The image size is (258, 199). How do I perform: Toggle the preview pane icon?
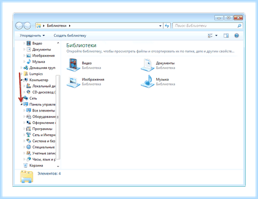click(226, 36)
